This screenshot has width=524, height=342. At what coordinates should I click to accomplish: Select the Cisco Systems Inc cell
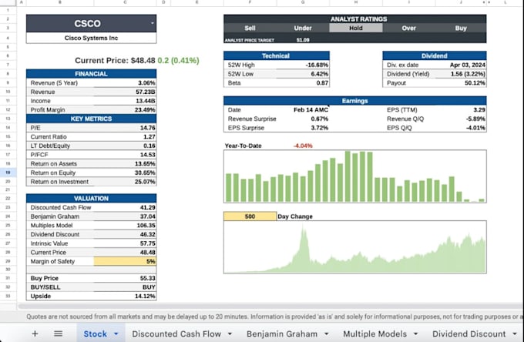[91, 38]
